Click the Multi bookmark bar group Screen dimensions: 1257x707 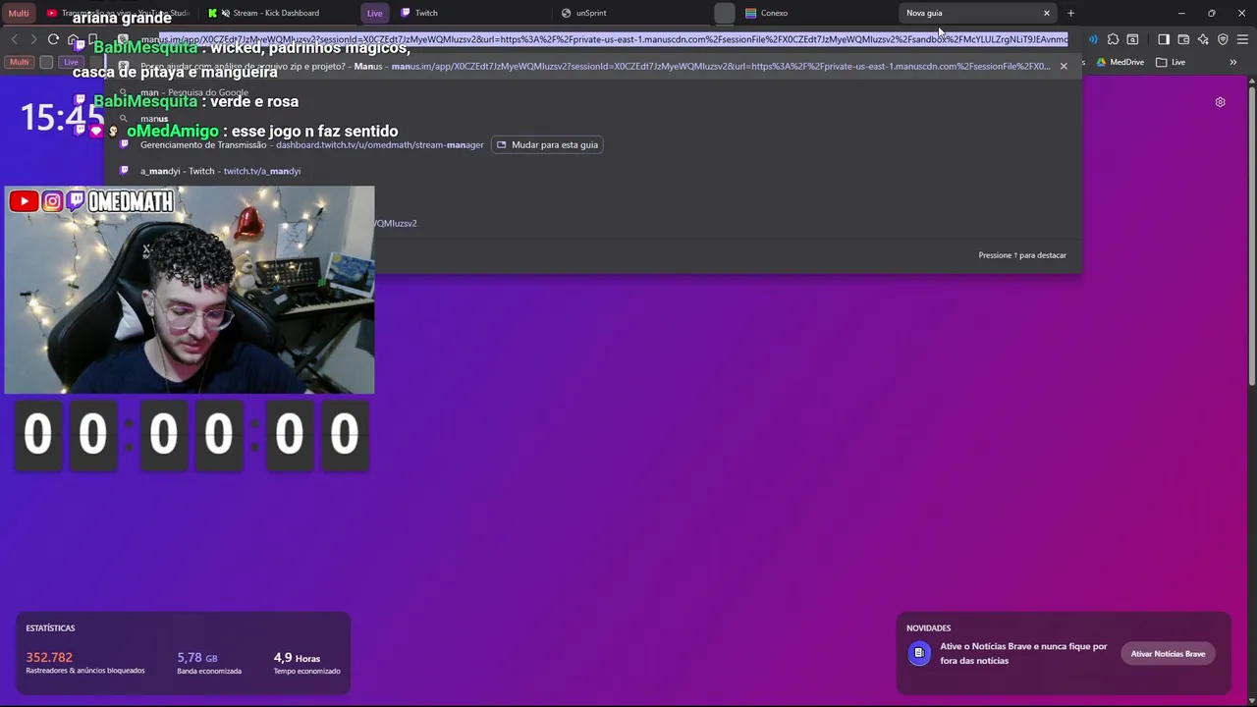19,62
